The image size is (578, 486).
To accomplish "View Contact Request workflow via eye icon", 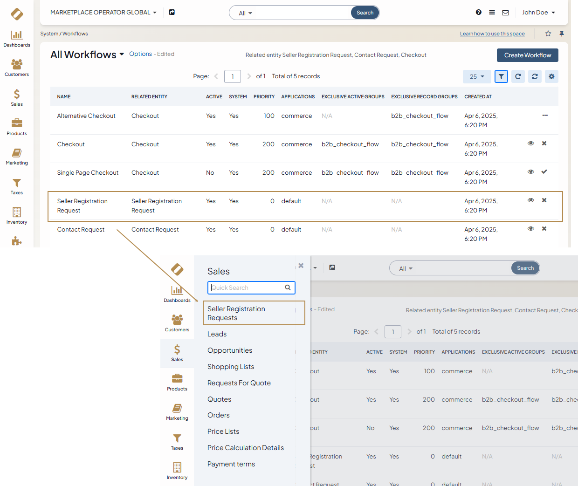I will click(530, 229).
